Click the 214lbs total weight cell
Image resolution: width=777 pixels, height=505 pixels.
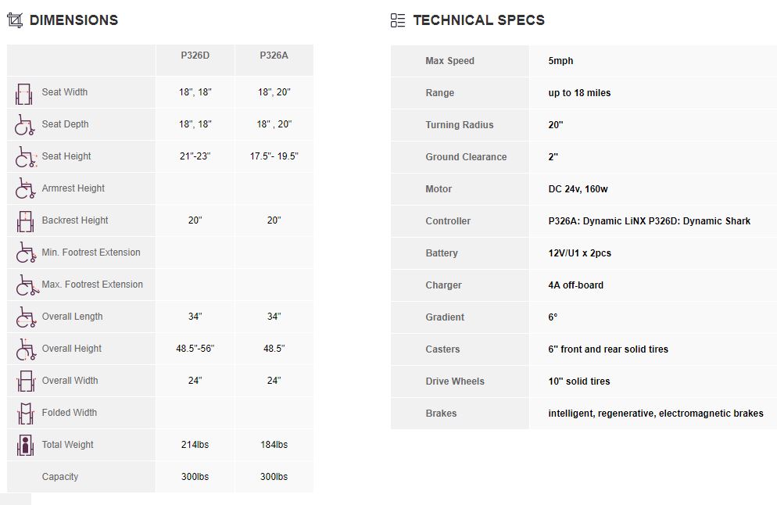pyautogui.click(x=195, y=445)
